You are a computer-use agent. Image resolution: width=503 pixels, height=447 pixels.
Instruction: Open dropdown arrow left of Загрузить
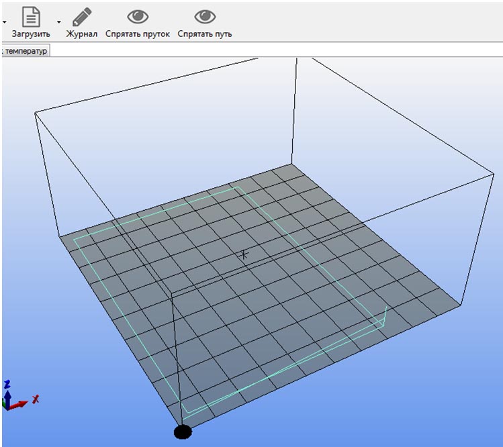[x=4, y=22]
